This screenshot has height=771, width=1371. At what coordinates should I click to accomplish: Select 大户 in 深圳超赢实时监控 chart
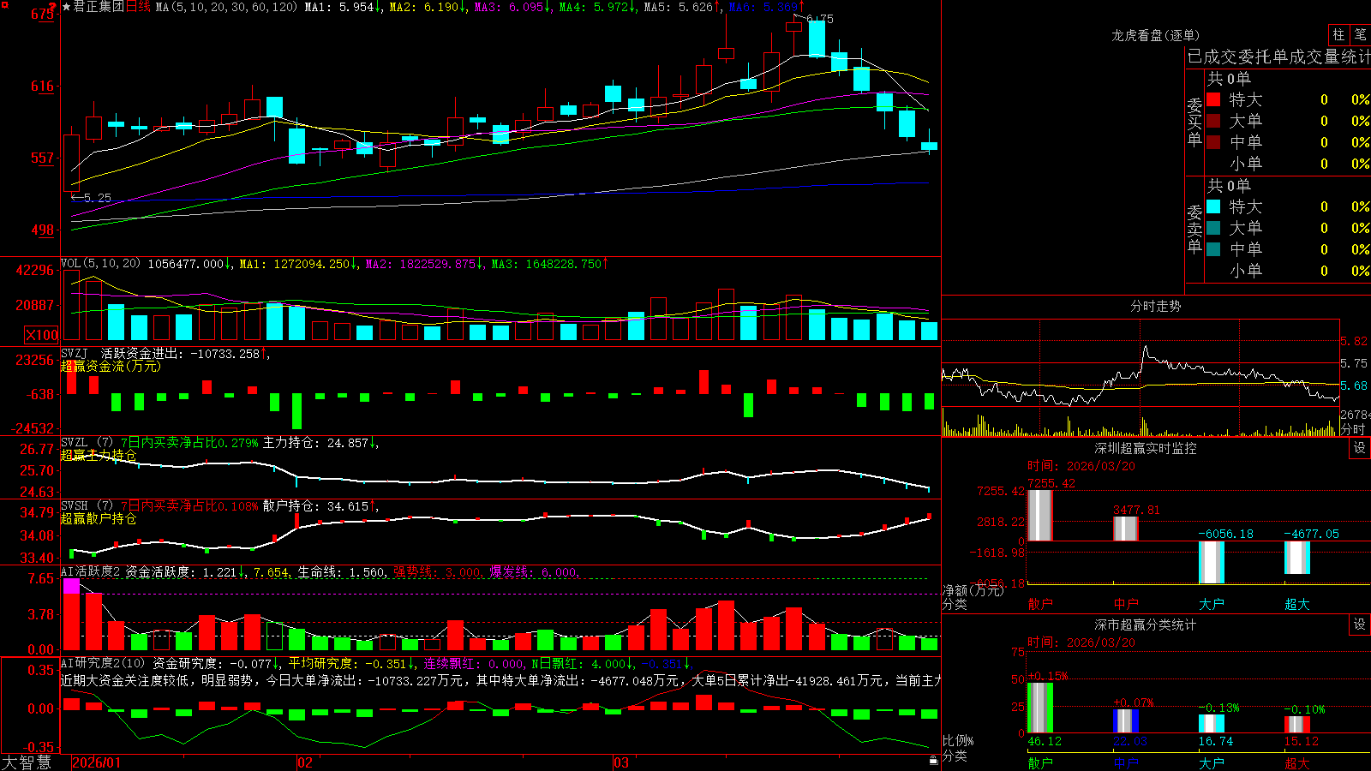point(1212,604)
